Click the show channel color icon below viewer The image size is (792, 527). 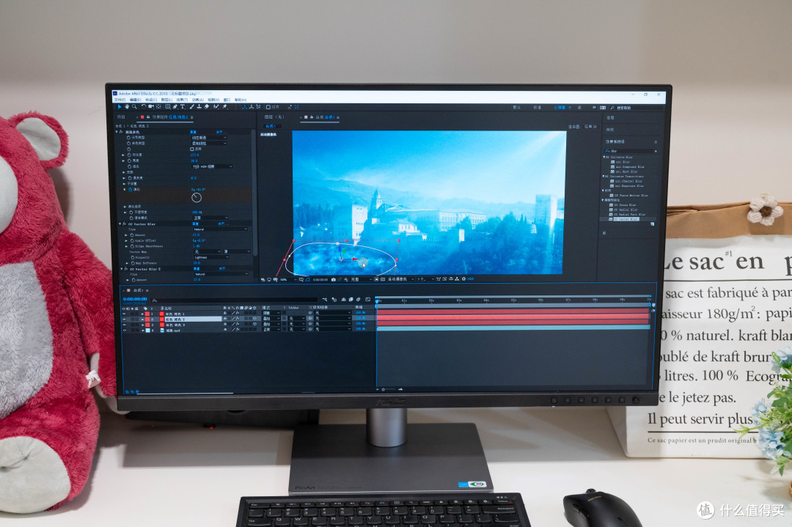click(x=346, y=279)
